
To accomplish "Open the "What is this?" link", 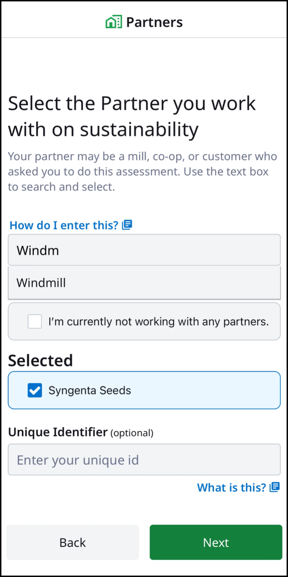I will (231, 488).
